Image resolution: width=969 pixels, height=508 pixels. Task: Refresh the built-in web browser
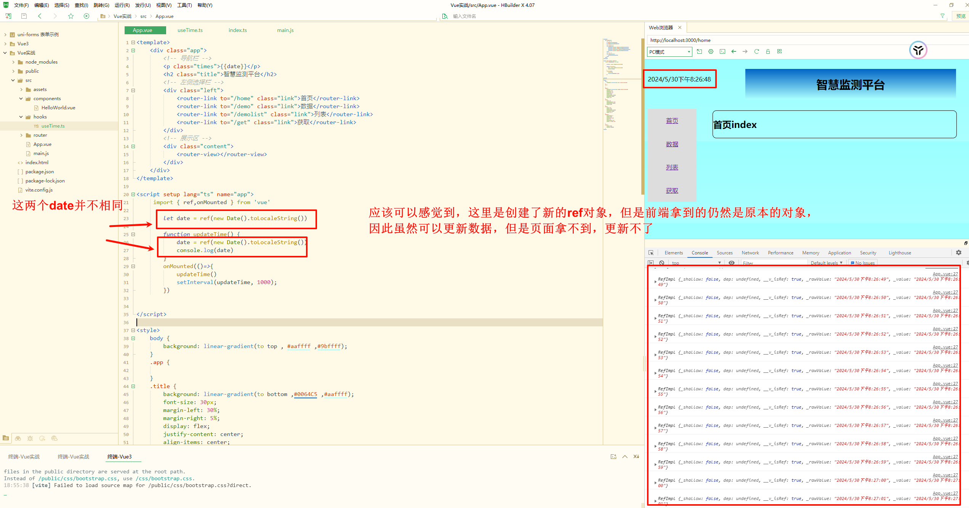tap(756, 51)
